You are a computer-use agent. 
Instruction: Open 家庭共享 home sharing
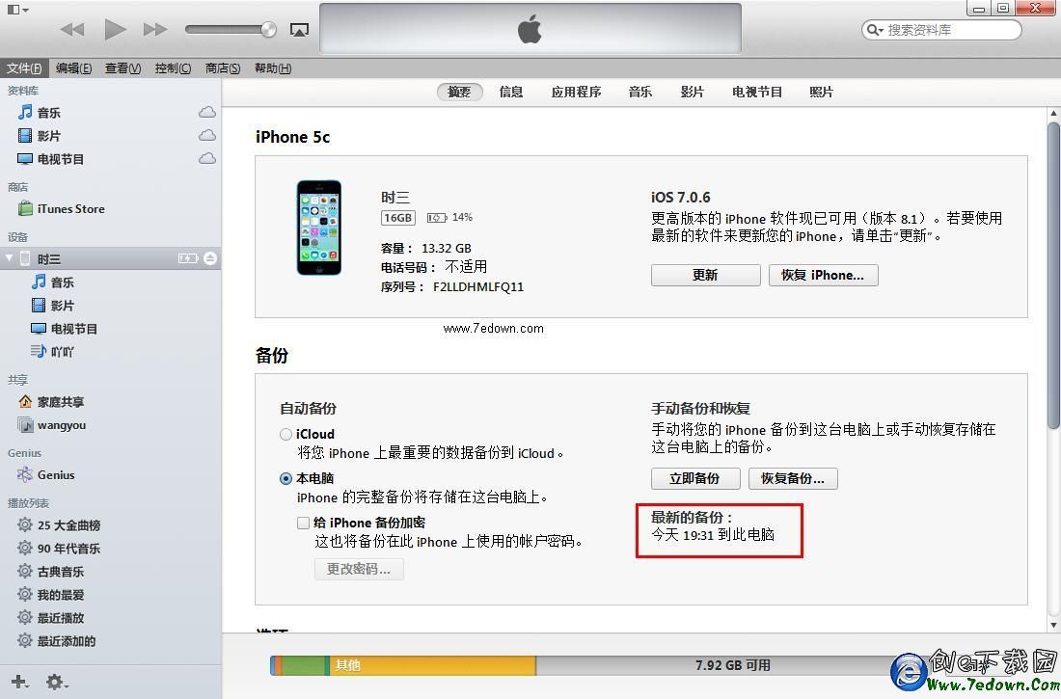pos(60,402)
